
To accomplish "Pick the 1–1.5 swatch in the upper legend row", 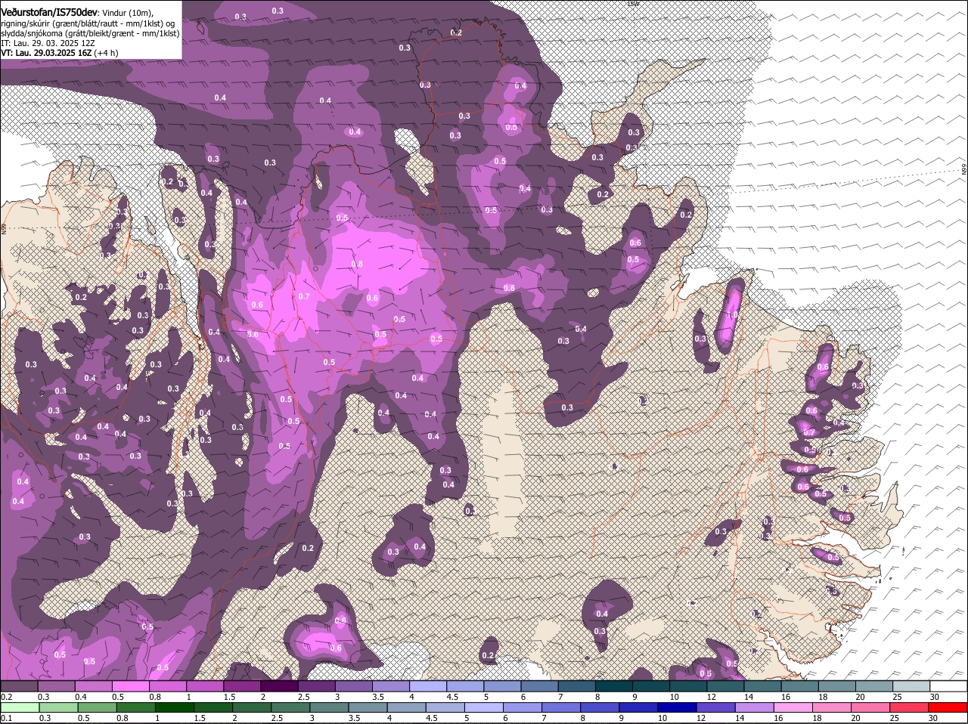I will [x=205, y=686].
